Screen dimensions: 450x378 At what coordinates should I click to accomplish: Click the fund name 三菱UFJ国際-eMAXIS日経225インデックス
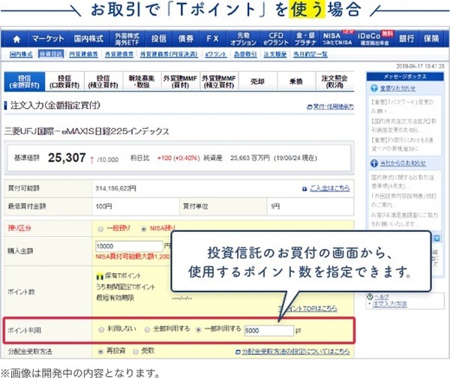pos(87,131)
